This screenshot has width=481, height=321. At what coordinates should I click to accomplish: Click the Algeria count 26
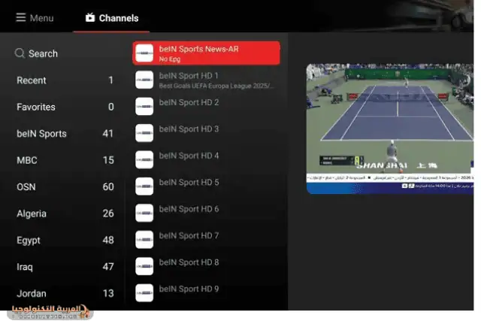[108, 213]
